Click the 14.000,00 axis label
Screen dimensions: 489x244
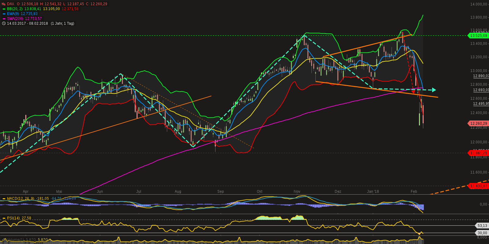(479, 4)
